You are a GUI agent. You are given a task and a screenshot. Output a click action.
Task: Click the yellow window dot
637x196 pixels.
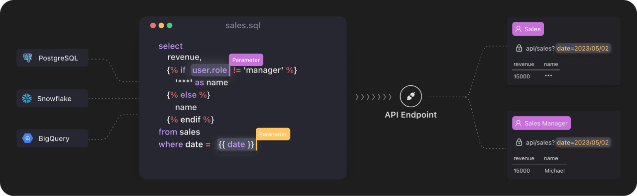tap(161, 25)
